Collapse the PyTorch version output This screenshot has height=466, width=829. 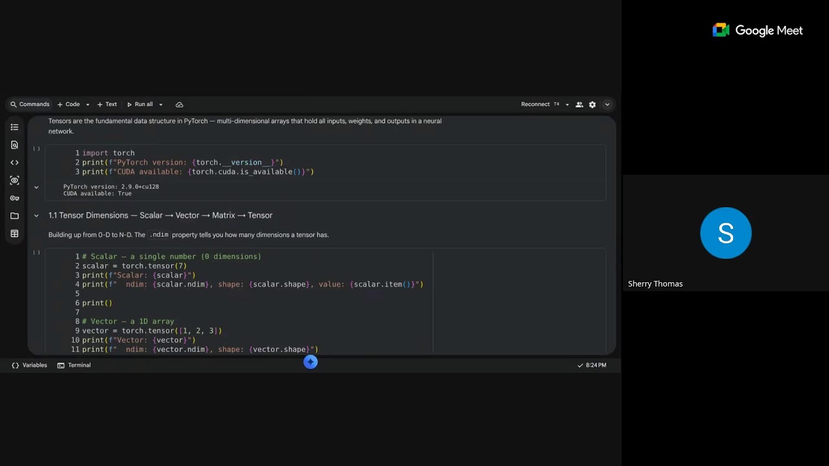pos(36,187)
